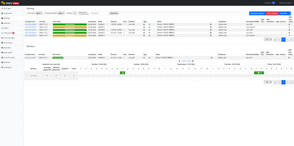
Task: Click the green planned block on Tuesday 30-06-2026
Action: click(x=122, y=73)
